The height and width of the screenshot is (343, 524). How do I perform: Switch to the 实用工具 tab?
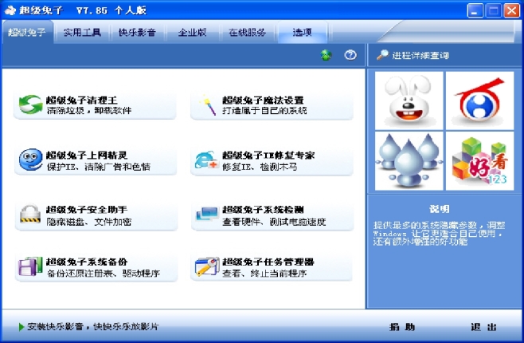click(x=82, y=32)
